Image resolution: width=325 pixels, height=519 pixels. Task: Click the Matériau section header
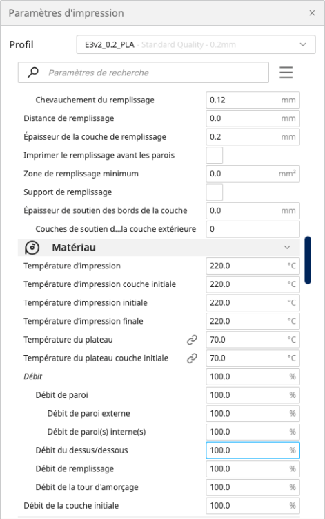pos(159,248)
